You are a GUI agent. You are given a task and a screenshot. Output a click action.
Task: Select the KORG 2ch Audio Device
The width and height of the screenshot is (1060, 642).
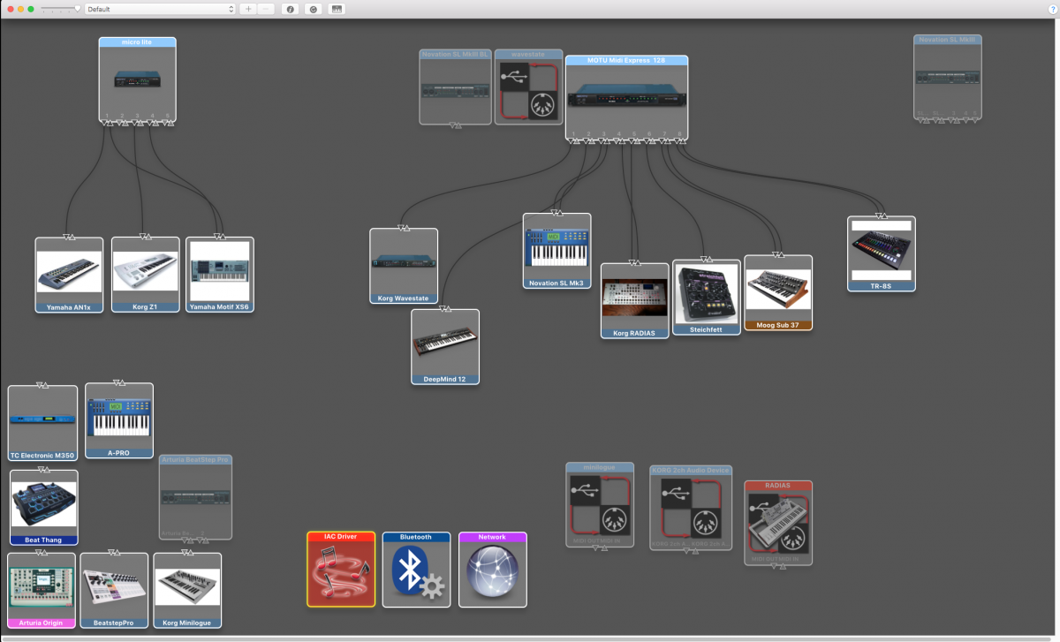tap(691, 508)
